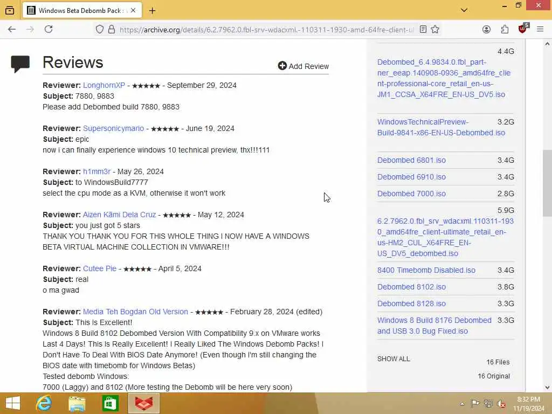Viewport: 552px width, 414px height.
Task: Open reviewer Supersonicymario profile
Action: coord(113,128)
